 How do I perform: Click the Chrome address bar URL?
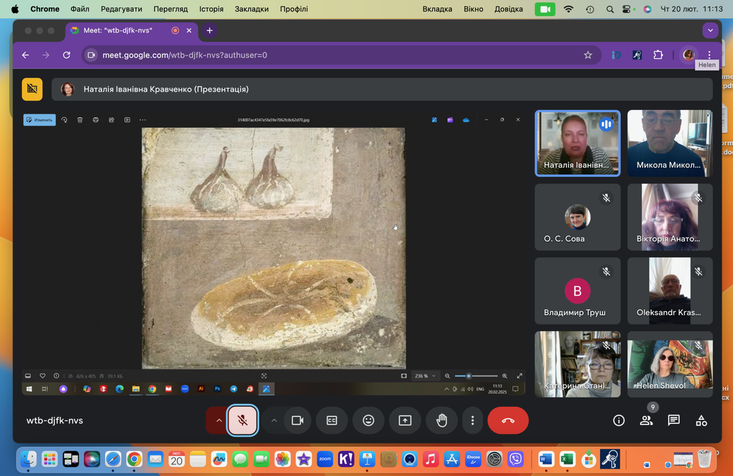(184, 55)
